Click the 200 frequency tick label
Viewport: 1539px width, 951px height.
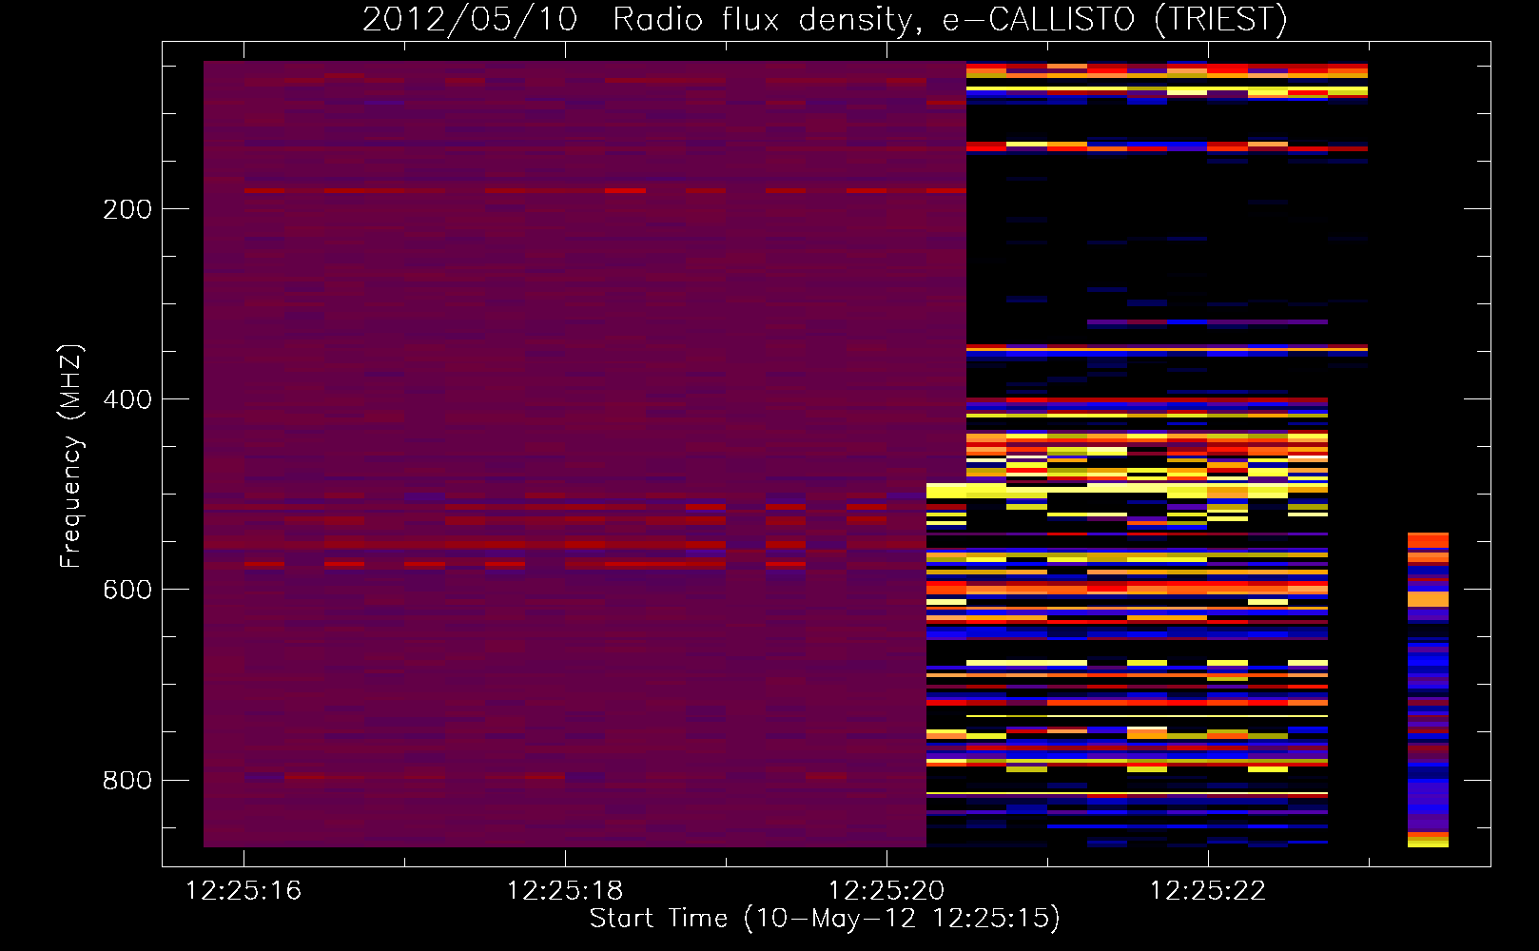[x=127, y=209]
